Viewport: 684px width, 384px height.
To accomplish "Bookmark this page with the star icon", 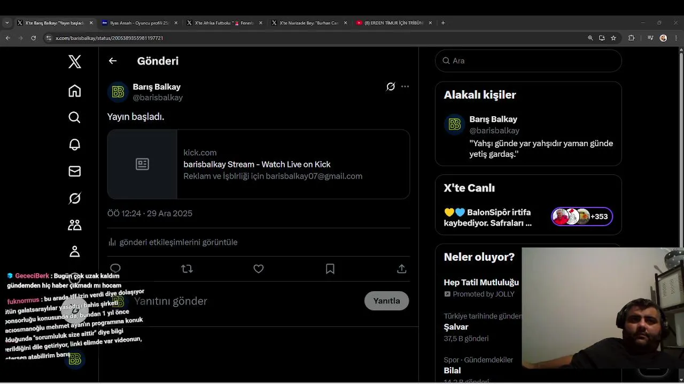I will [x=613, y=38].
